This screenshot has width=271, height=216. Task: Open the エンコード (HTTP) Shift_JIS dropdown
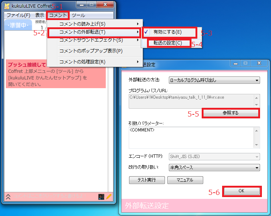coord(214,157)
